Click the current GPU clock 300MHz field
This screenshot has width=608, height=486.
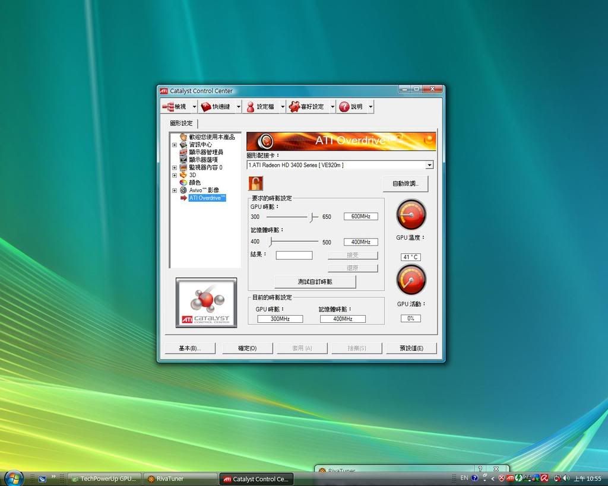[x=280, y=319]
